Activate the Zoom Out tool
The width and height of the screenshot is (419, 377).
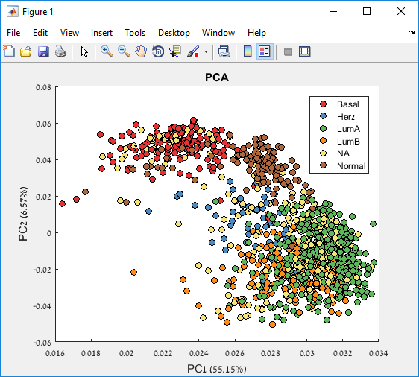pos(124,51)
